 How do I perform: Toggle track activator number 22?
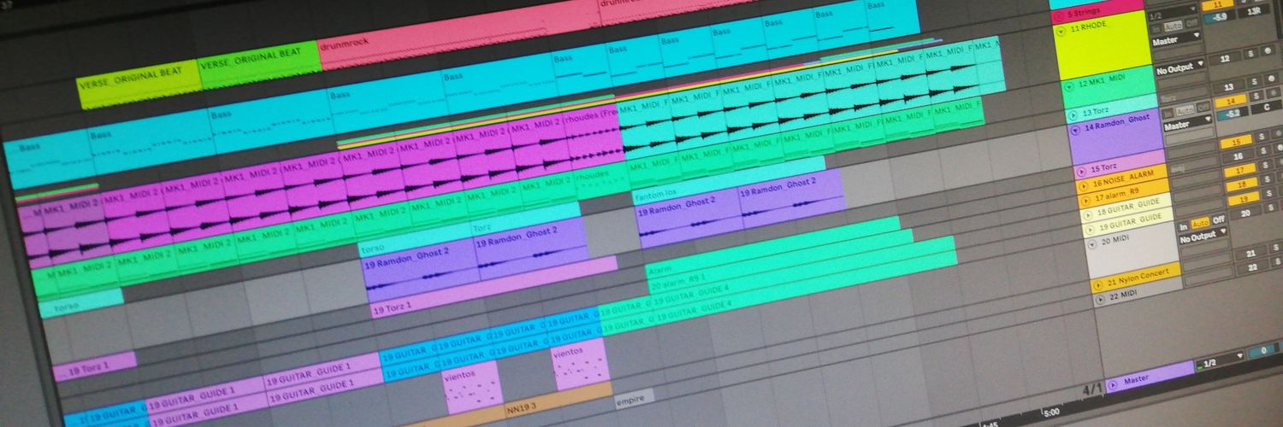(x=1253, y=267)
